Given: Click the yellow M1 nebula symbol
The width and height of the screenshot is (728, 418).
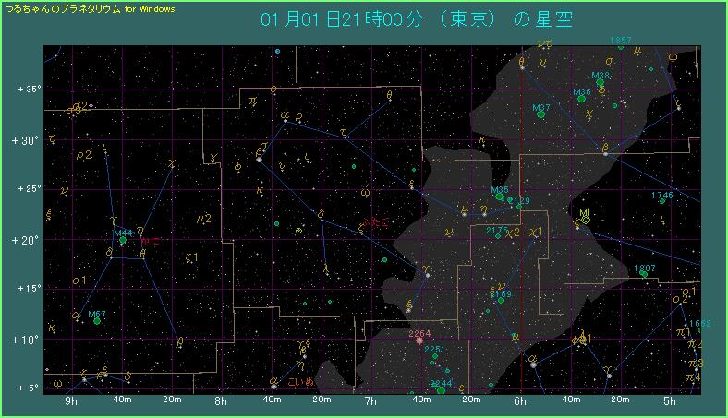Looking at the screenshot, I should coord(585,221).
